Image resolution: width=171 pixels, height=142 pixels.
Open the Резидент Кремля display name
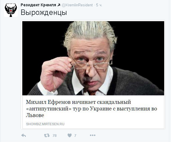coord(38,5)
